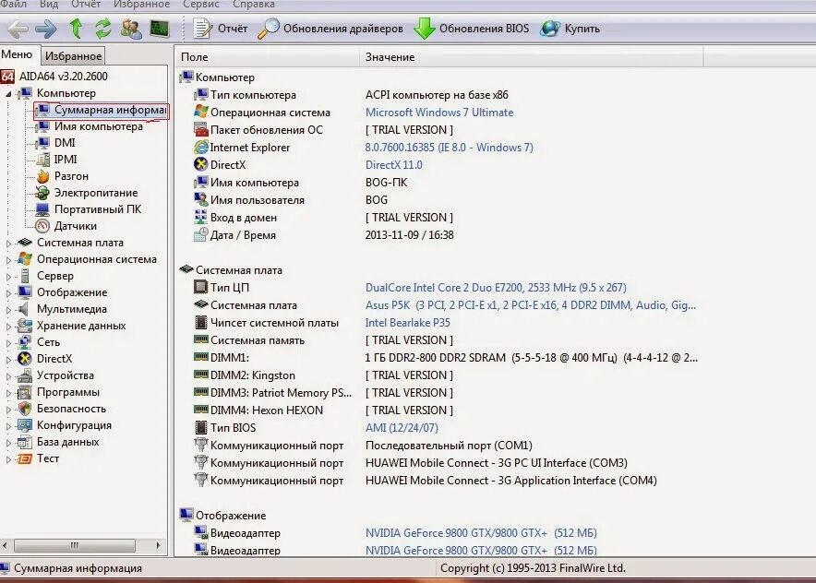Click the sidebar scroll right arrow
816x583 pixels.
tap(158, 545)
